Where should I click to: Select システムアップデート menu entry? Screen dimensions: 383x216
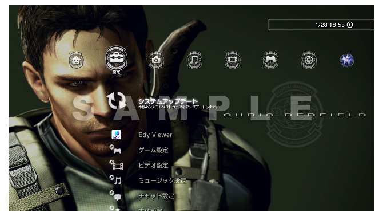click(x=168, y=101)
